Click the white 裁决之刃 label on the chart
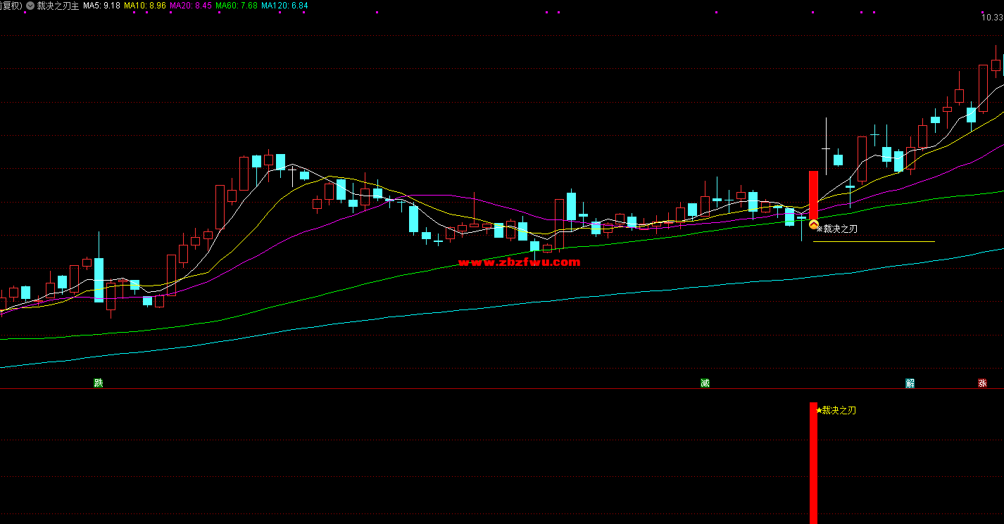1004x524 pixels. point(840,229)
